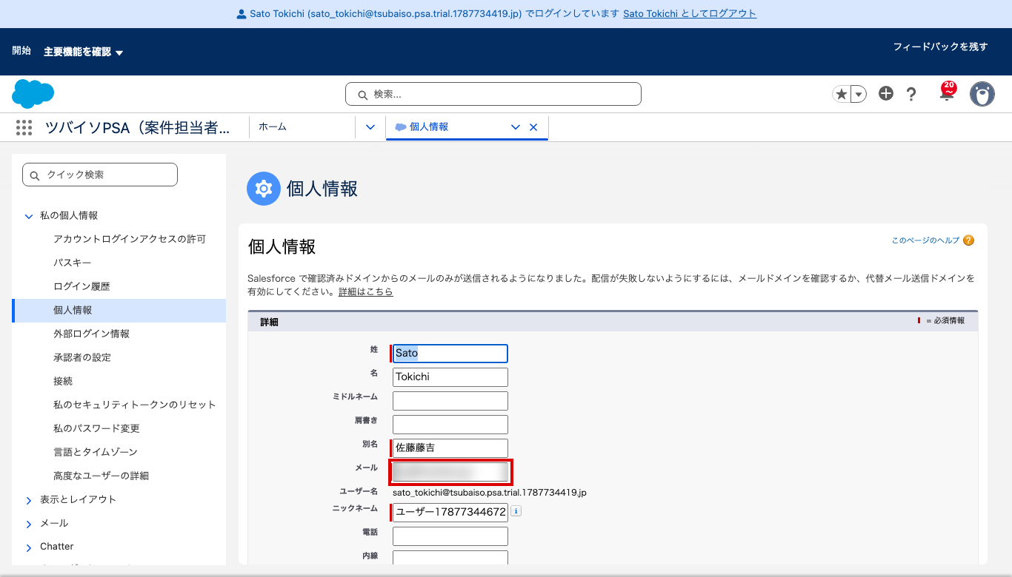
Task: Click the クイック検索 sidebar field
Action: coord(100,175)
